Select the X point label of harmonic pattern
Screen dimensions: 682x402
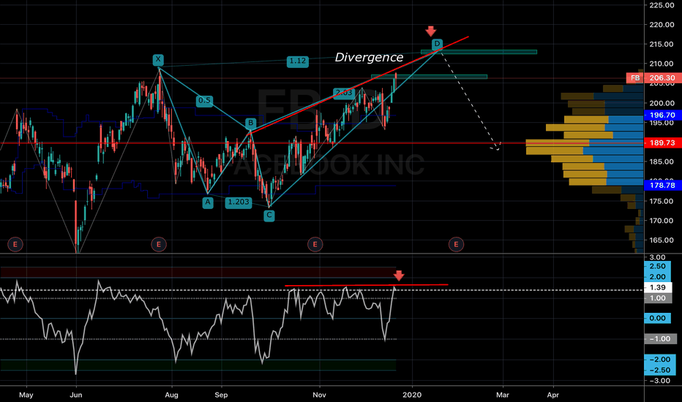[x=158, y=59]
